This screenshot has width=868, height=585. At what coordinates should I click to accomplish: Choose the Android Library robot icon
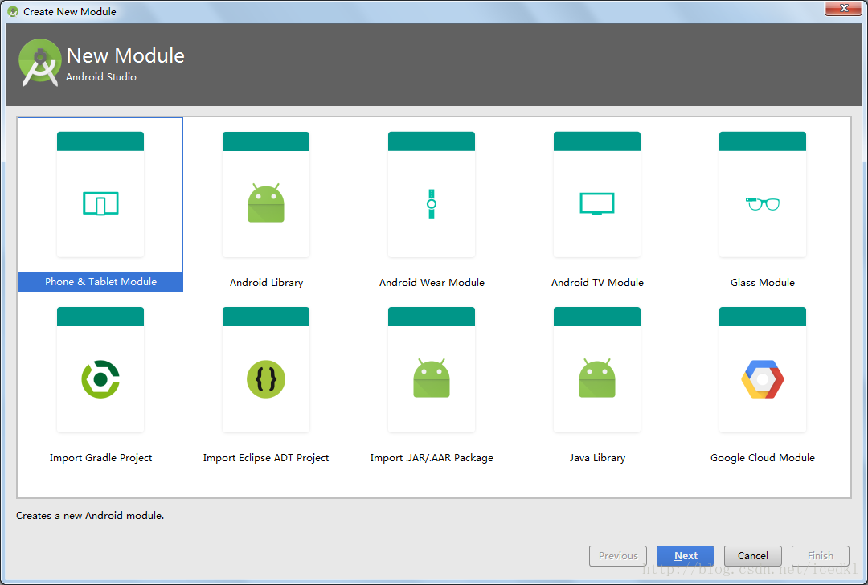[266, 202]
